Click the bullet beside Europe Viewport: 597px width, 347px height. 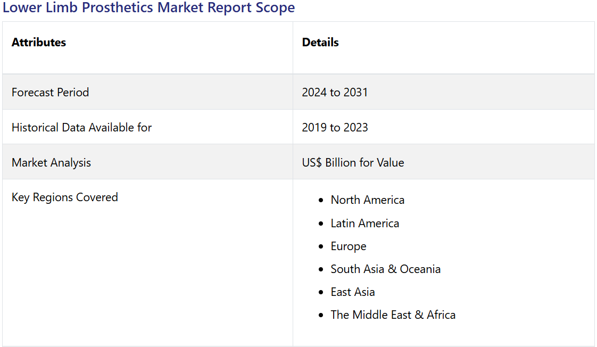tap(321, 246)
